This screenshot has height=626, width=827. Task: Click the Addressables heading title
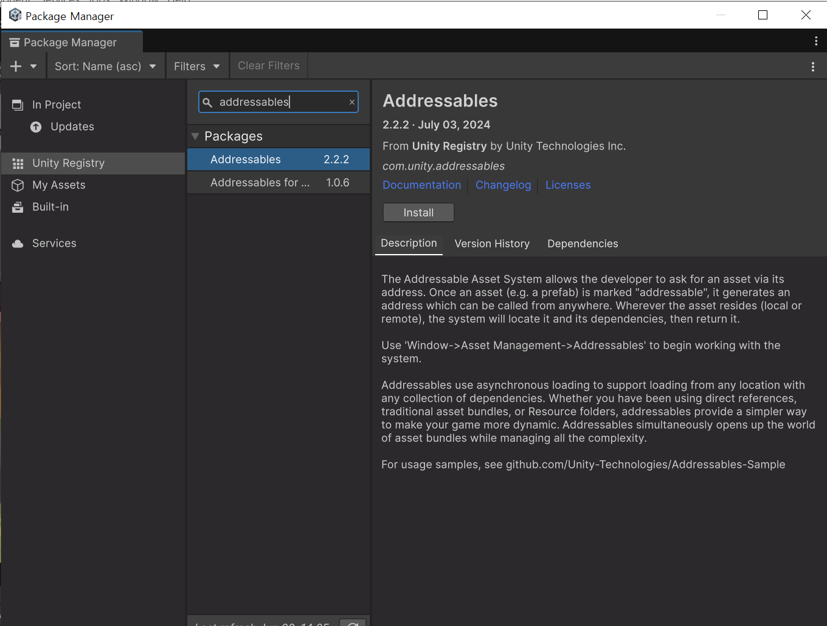440,101
